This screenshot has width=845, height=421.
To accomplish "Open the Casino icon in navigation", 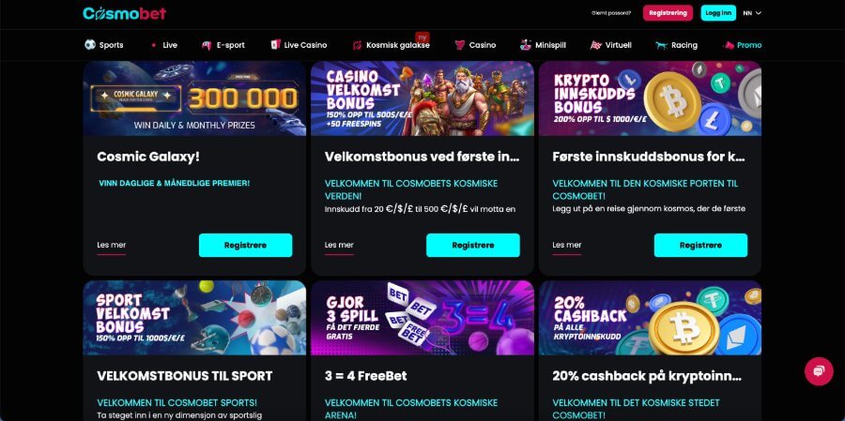I will click(x=460, y=45).
